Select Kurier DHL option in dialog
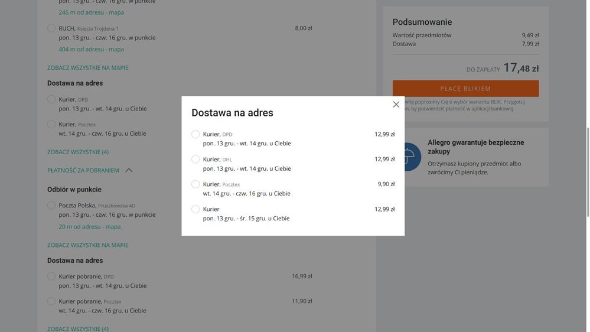The image size is (590, 332). [195, 160]
